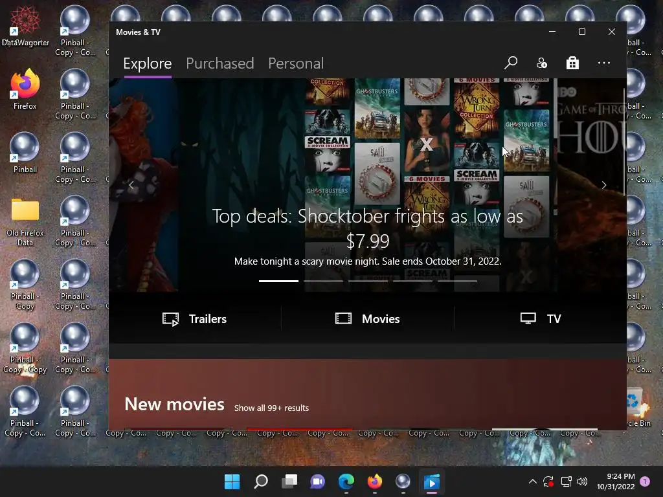
Task: Open Firefox from the taskbar
Action: tap(375, 481)
